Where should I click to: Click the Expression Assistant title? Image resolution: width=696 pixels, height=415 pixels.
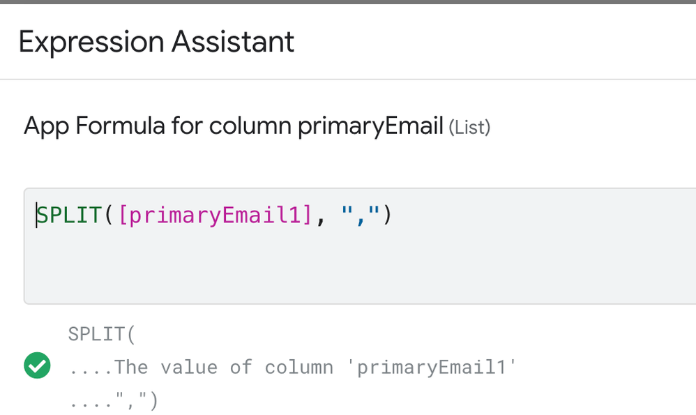pyautogui.click(x=156, y=42)
